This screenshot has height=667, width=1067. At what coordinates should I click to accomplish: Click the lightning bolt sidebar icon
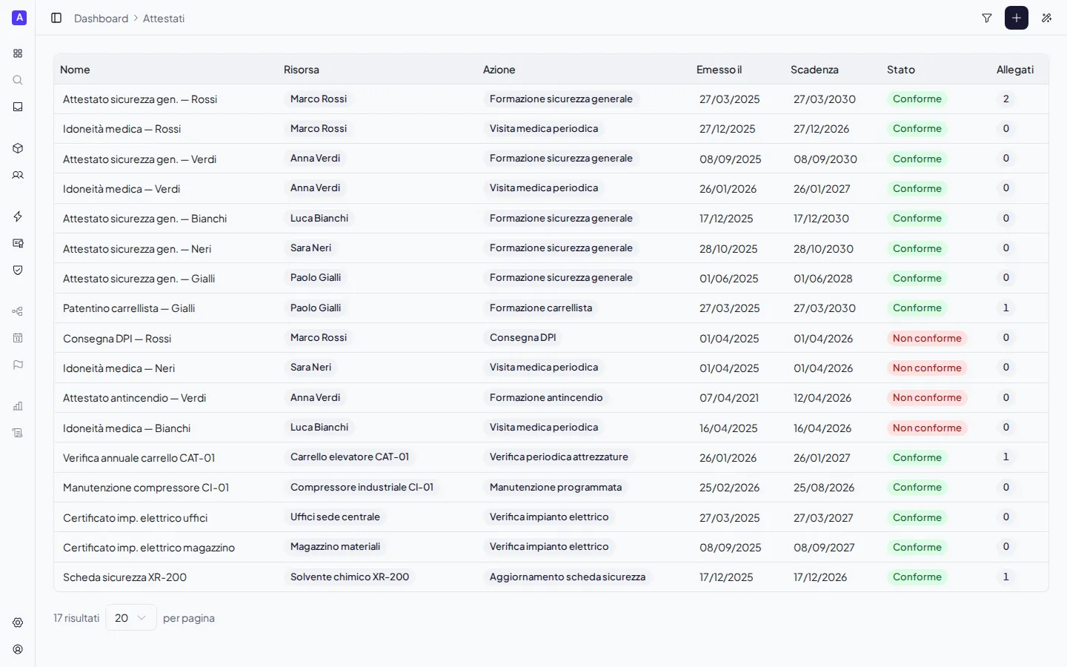[x=18, y=216]
